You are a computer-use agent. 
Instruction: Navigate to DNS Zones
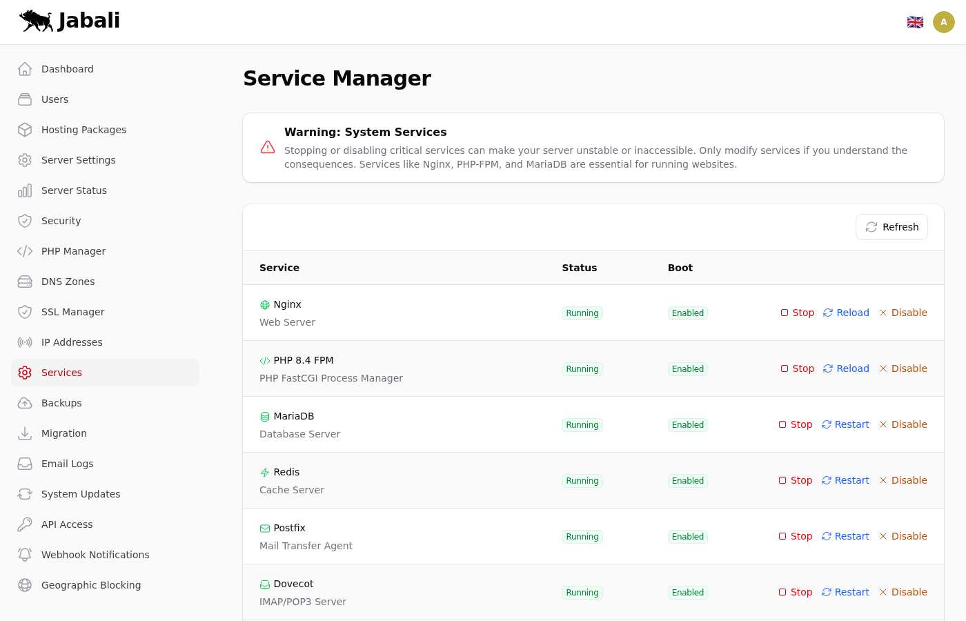point(68,282)
